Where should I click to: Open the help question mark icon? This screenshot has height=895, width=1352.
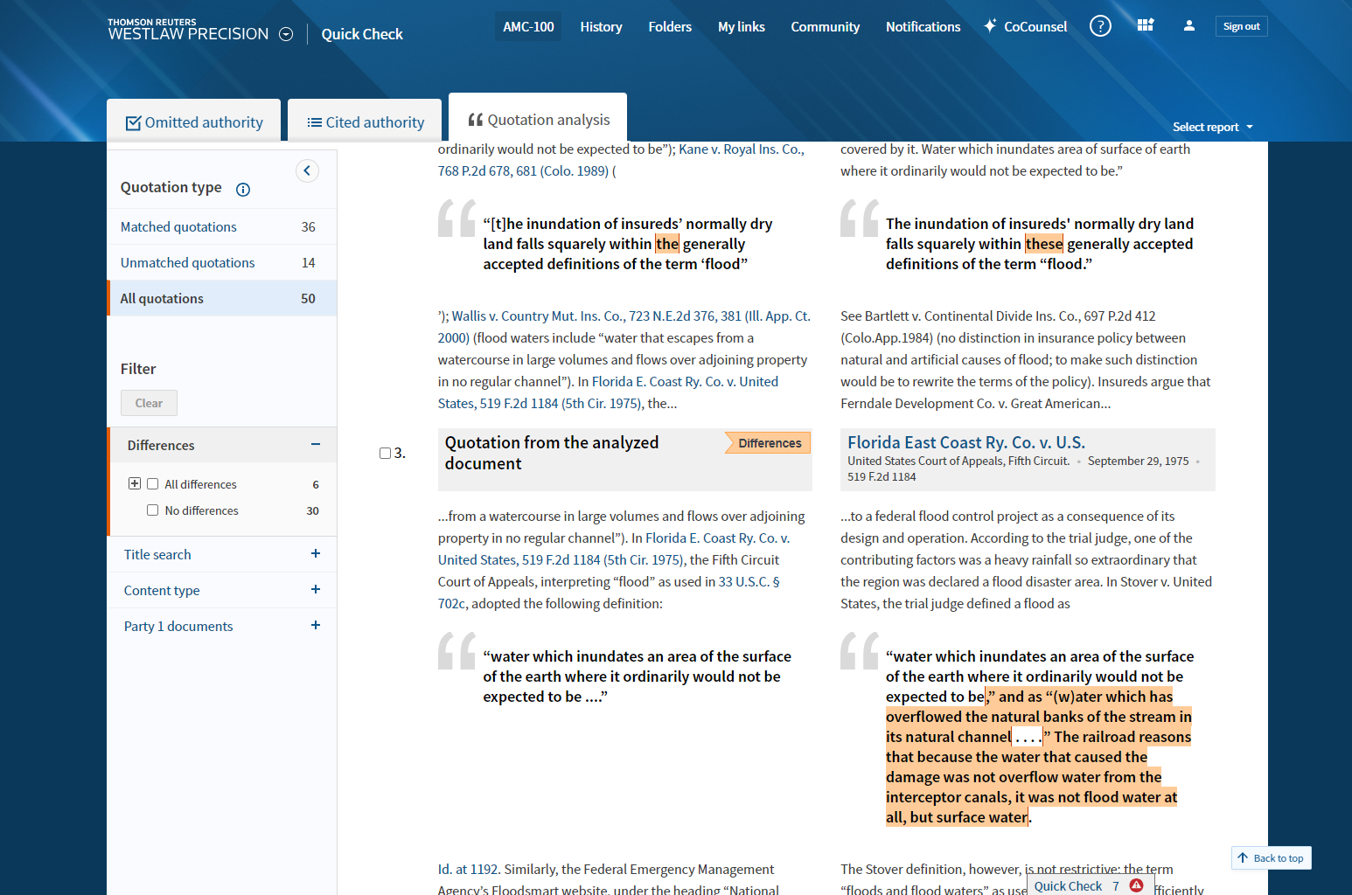pos(1100,26)
